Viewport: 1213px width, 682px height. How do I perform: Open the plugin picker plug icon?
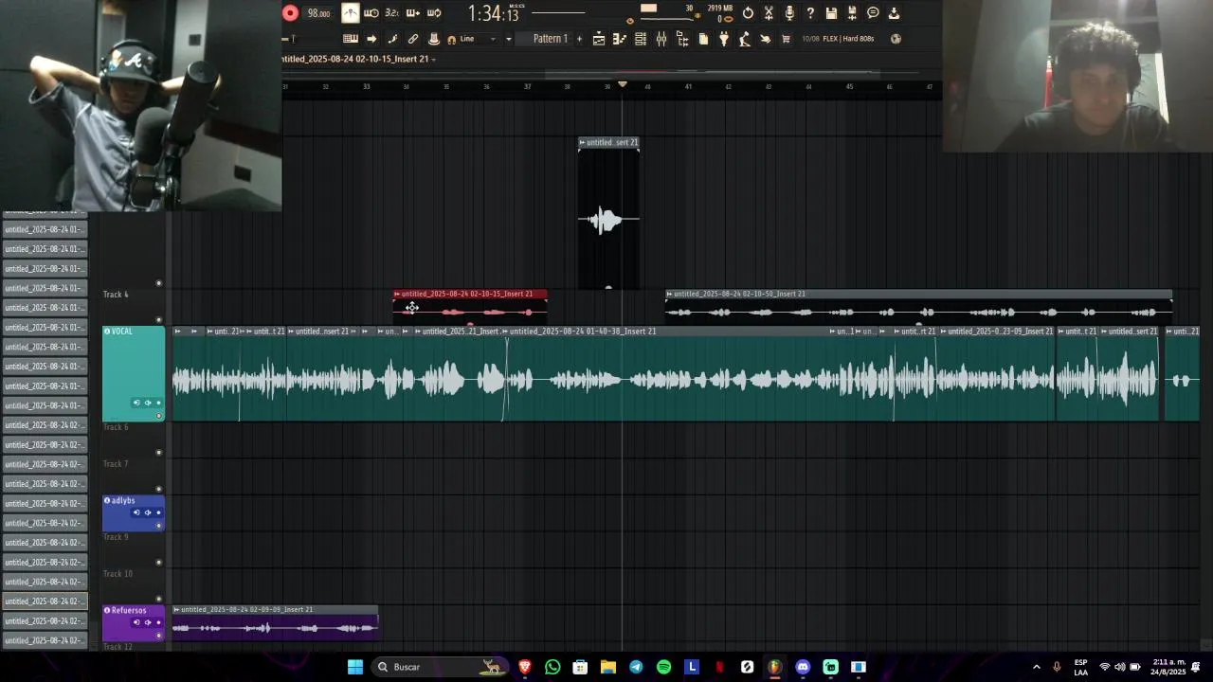tap(724, 39)
